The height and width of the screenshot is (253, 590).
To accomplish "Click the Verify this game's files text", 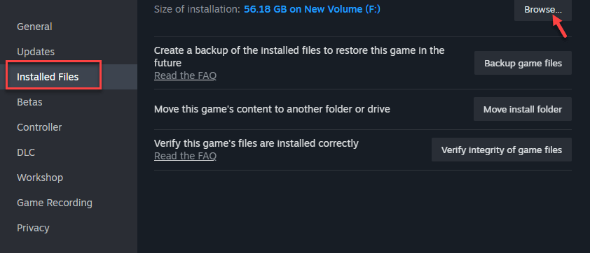I will coord(256,143).
